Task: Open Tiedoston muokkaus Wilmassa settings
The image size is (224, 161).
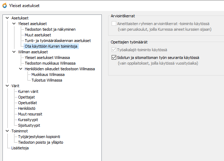Action: (x=48, y=63)
